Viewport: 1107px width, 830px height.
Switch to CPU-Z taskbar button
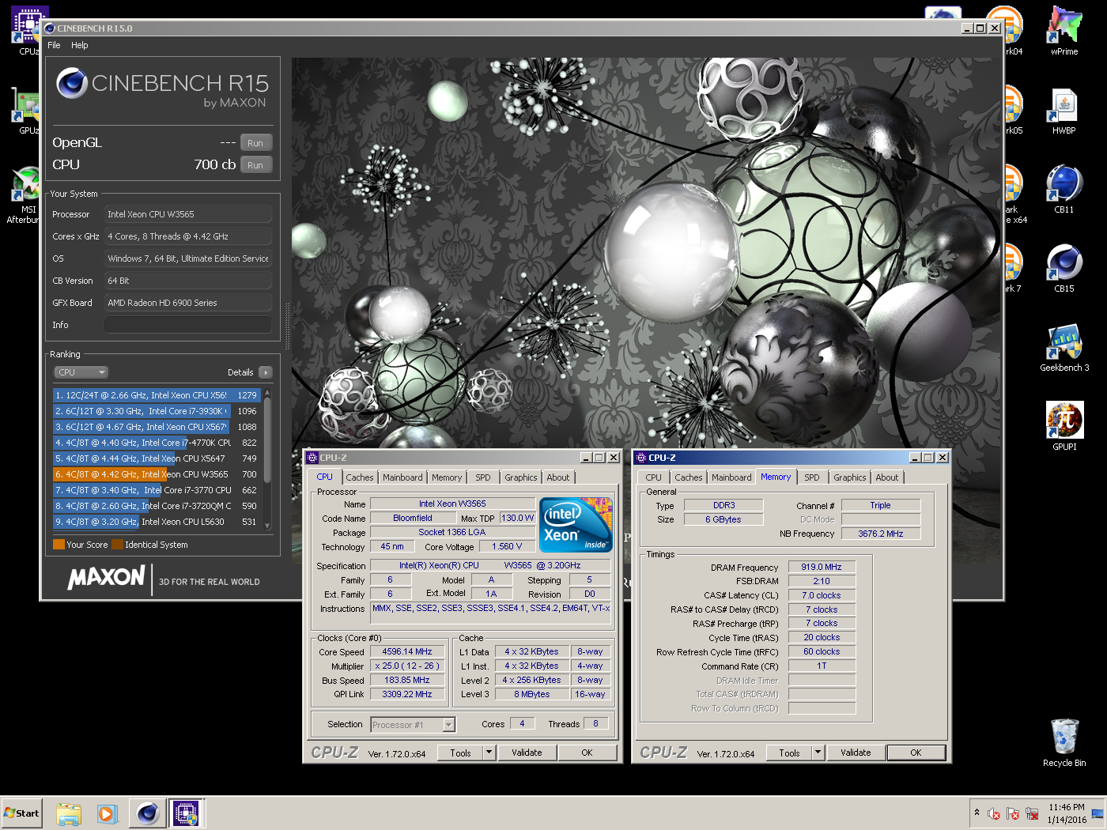187,813
